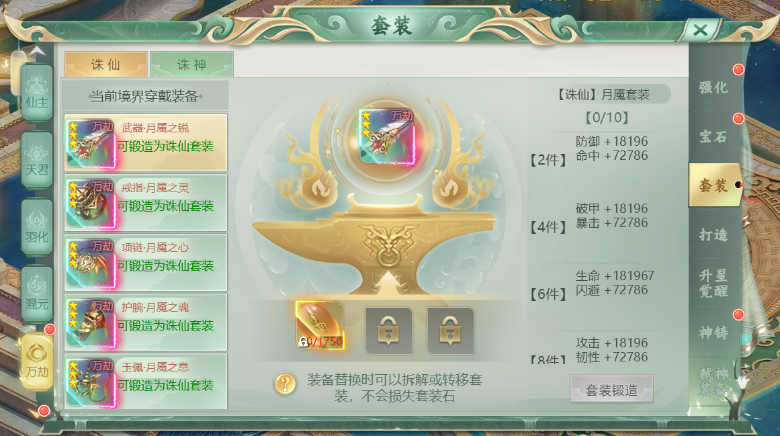The width and height of the screenshot is (780, 436).
Task: Select the 羽化 sidebar icon
Action: pos(37,227)
